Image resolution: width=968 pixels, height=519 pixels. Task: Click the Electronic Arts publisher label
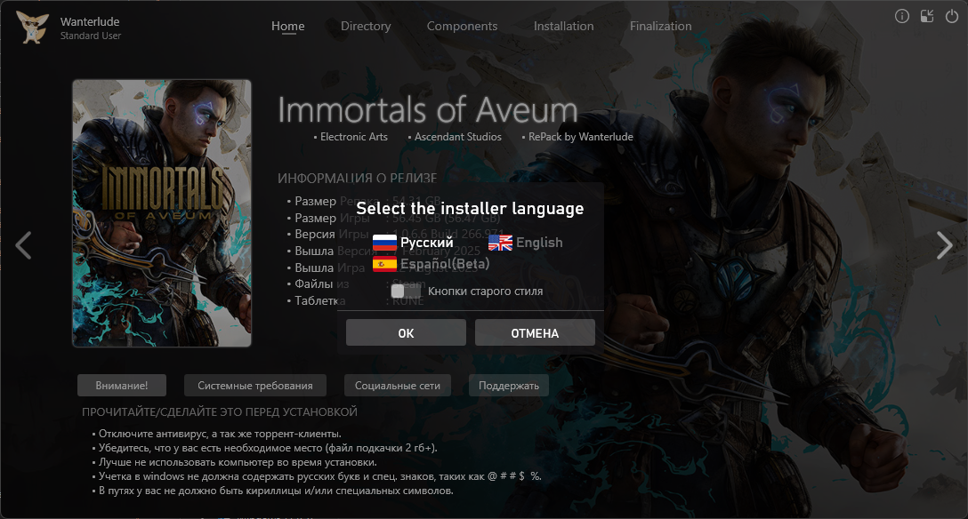click(354, 137)
